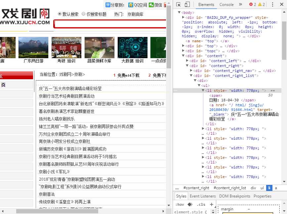Screen dimensions: 287x214
Task: Expand the div id topc node
Action: [x=183, y=51]
